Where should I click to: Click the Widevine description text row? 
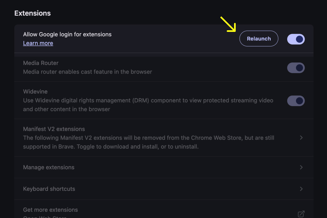point(148,105)
